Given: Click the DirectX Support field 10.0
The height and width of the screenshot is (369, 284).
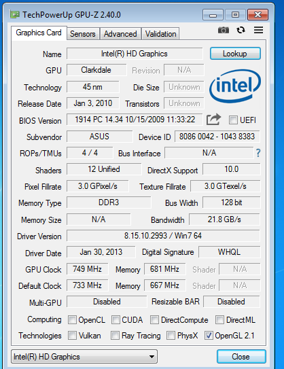Looking at the screenshot, I should (x=232, y=169).
